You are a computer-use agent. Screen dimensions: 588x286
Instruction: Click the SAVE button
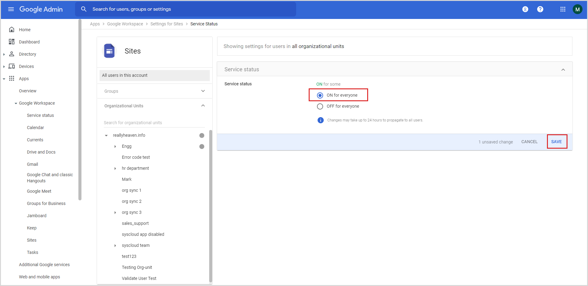click(x=556, y=142)
